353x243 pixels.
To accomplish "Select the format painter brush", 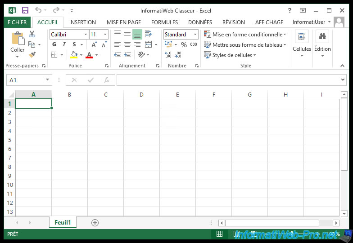I will pos(32,55).
